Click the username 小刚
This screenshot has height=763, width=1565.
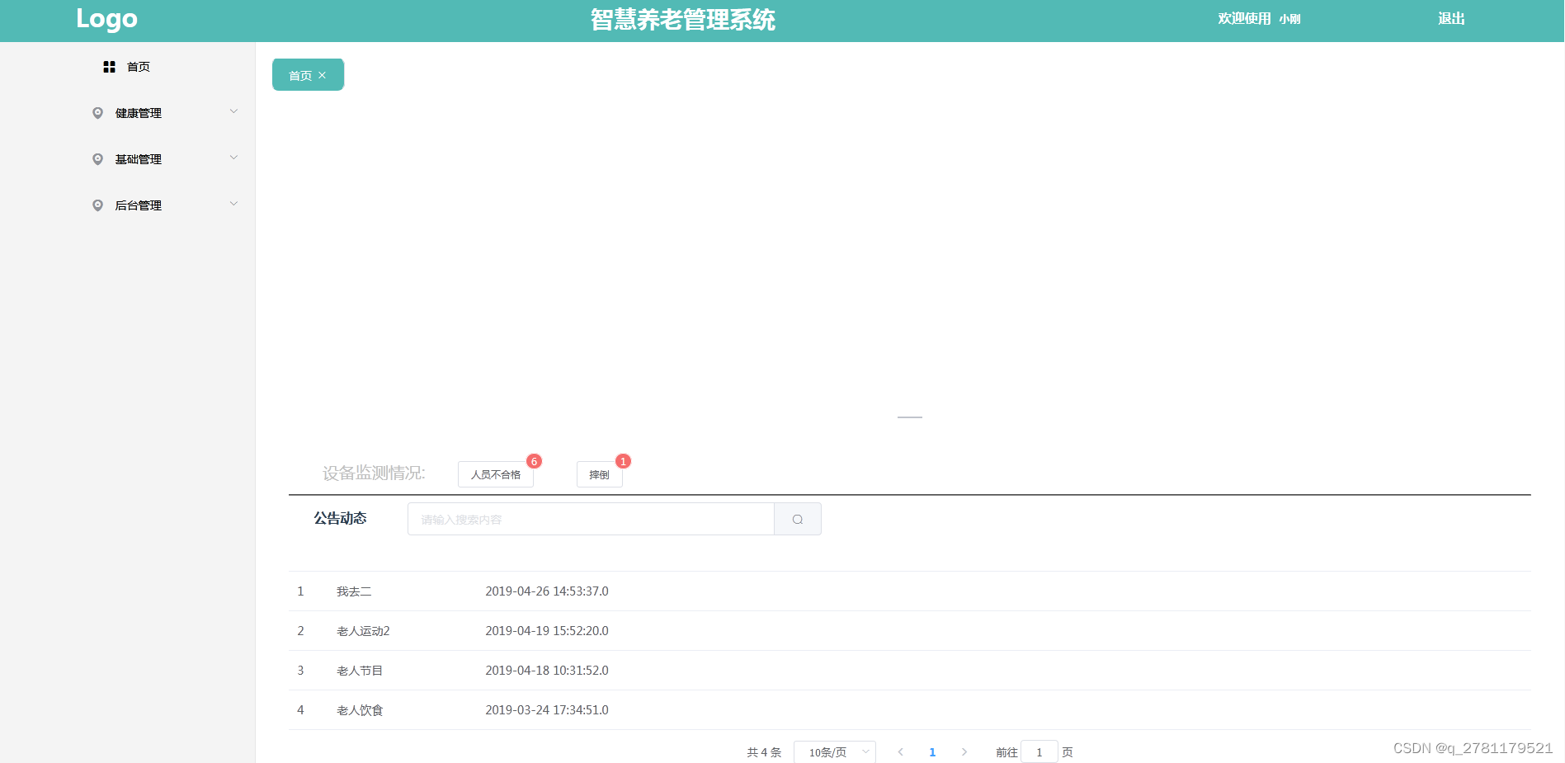pos(1289,19)
